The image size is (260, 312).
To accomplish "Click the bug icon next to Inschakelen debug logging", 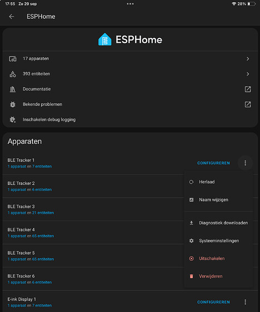I will [13, 119].
